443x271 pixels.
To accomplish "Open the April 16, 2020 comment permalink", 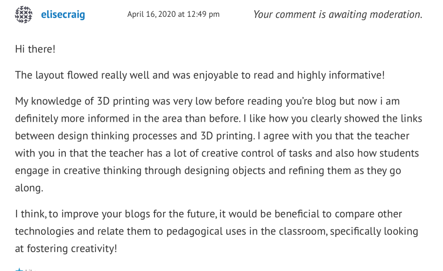I will (173, 15).
